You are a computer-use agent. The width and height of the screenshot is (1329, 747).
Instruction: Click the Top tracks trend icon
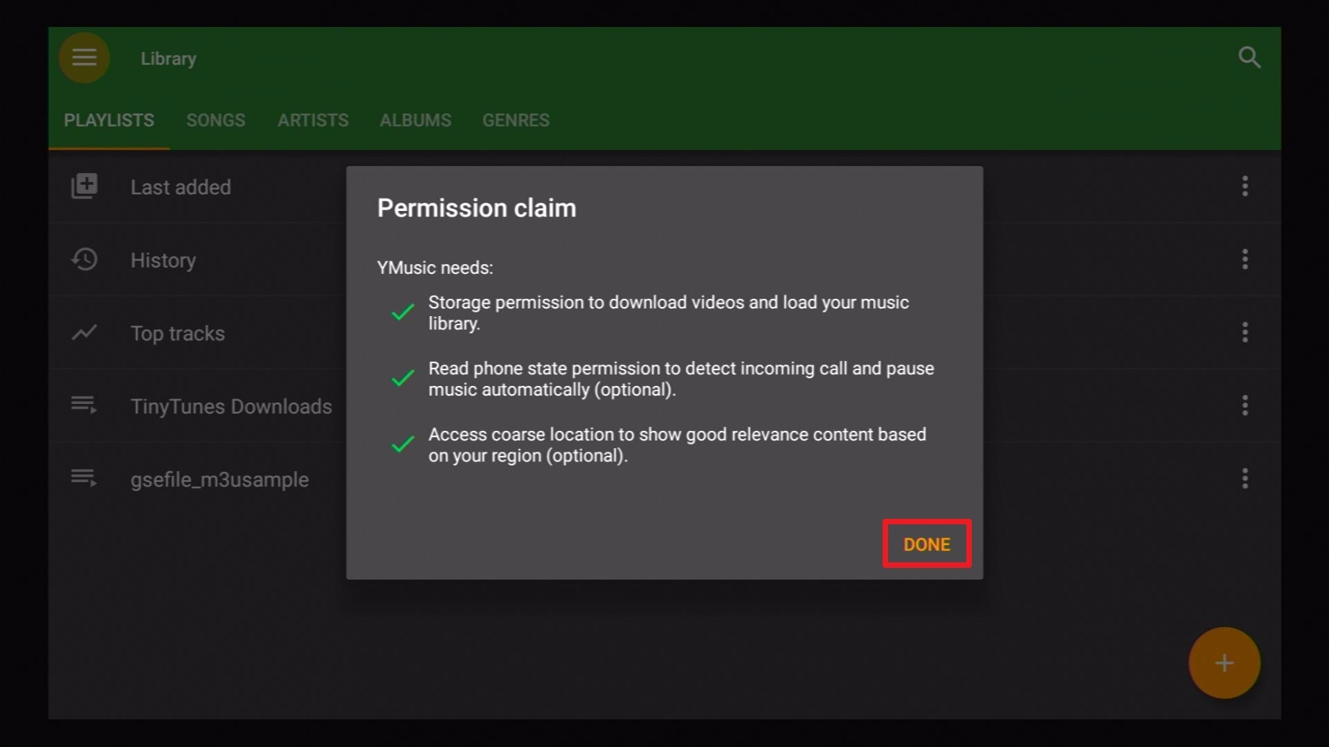(x=84, y=333)
